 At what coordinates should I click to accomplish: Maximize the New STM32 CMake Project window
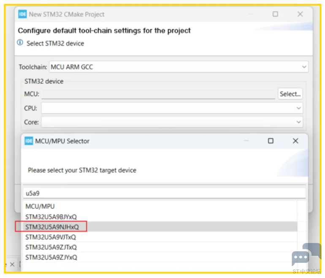(275, 14)
